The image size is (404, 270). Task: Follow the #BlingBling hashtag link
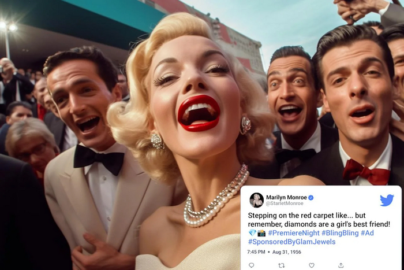340,233
